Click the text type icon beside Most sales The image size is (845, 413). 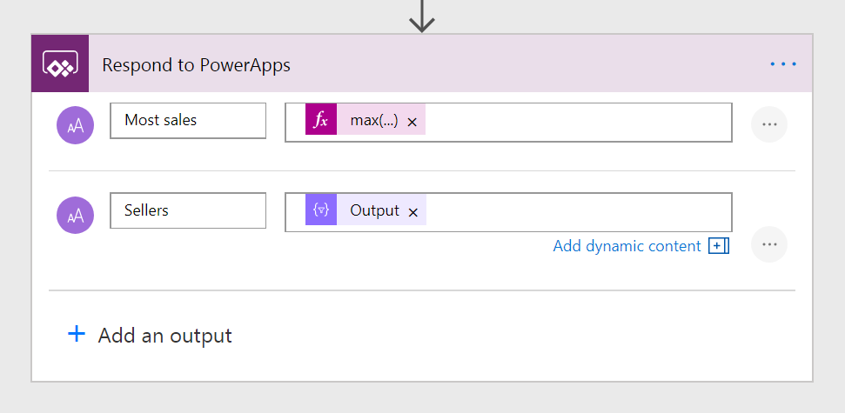click(75, 124)
